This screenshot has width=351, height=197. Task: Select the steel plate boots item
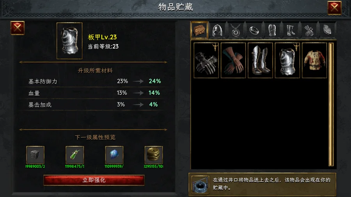[261, 60]
